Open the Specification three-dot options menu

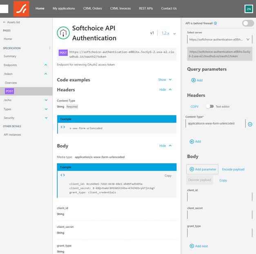coord(50,48)
